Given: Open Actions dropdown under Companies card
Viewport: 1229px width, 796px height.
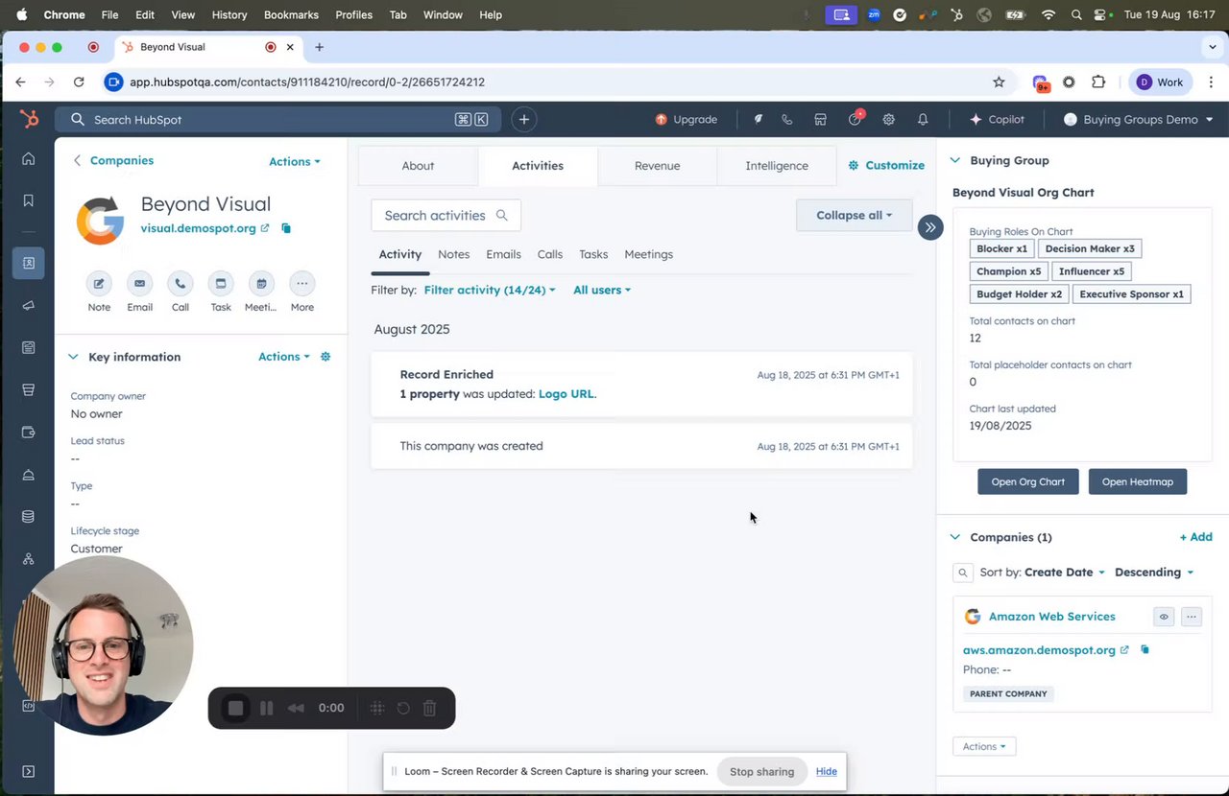Looking at the screenshot, I should [x=984, y=746].
